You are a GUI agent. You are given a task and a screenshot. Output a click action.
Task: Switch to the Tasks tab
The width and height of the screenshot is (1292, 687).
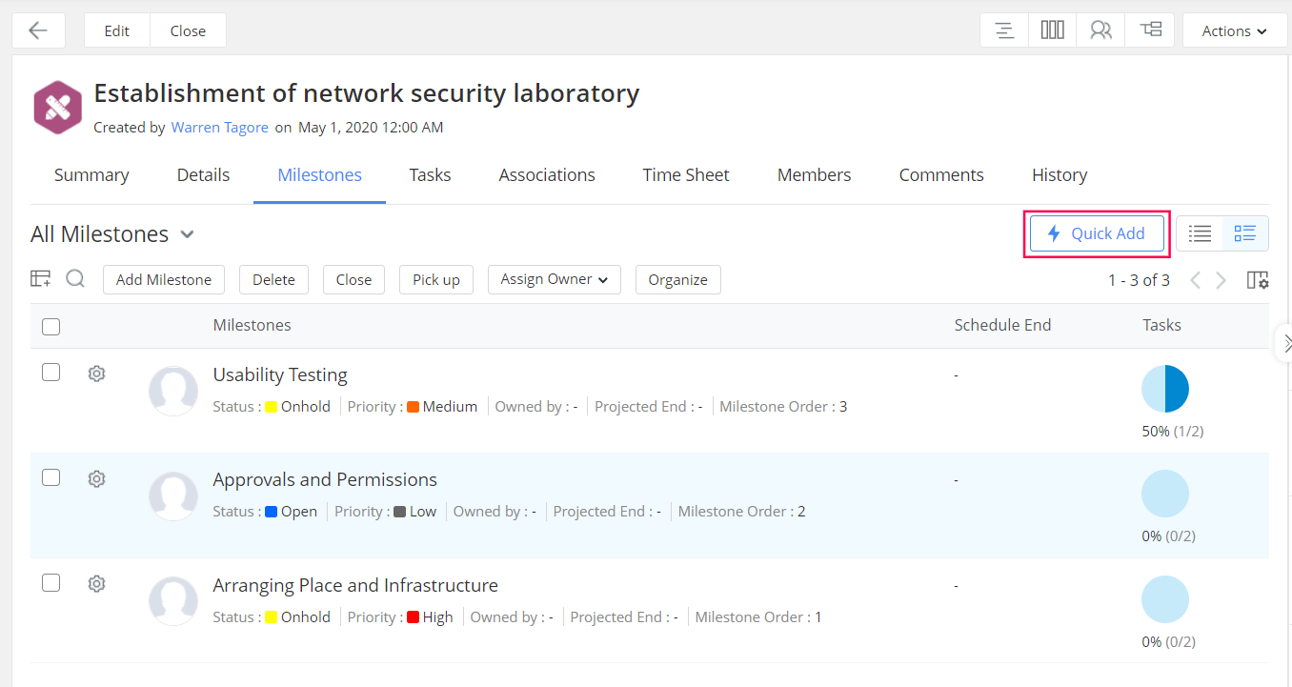(430, 175)
